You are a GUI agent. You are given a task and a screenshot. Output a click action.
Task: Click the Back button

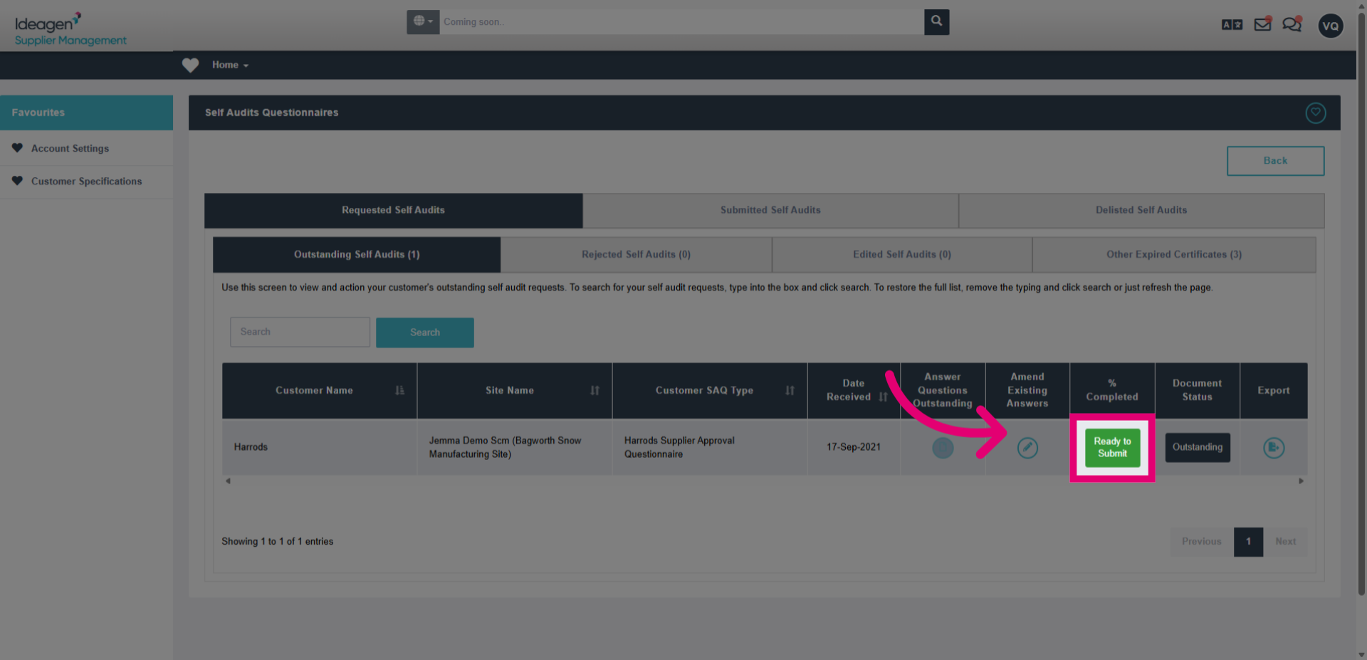click(x=1275, y=161)
